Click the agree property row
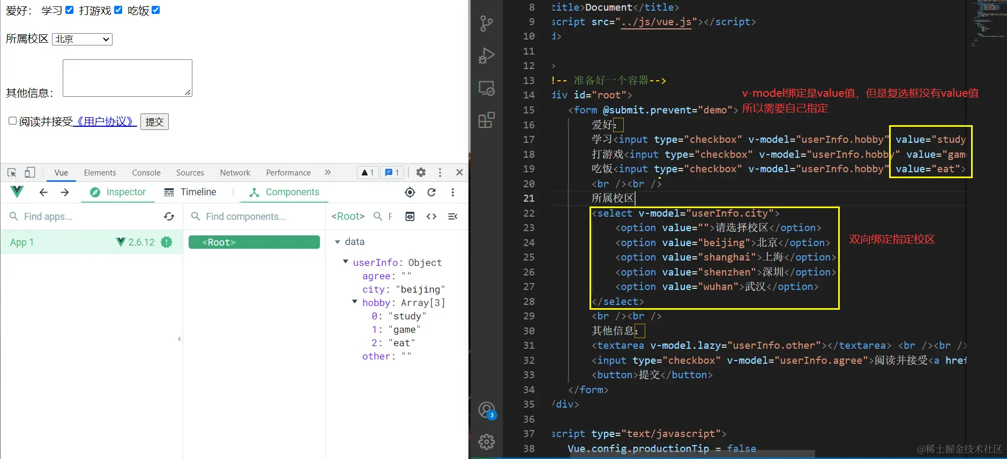This screenshot has width=1007, height=459. click(x=386, y=276)
